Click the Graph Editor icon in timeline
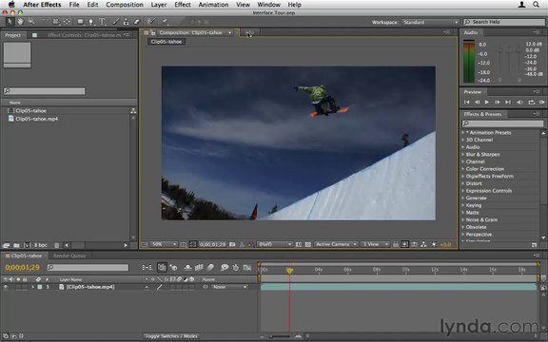The width and height of the screenshot is (548, 342). point(247,268)
